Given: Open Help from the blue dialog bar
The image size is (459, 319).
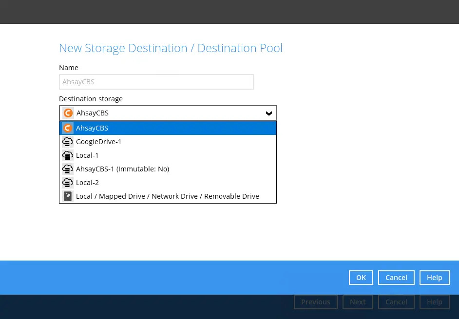Looking at the screenshot, I should (x=434, y=278).
